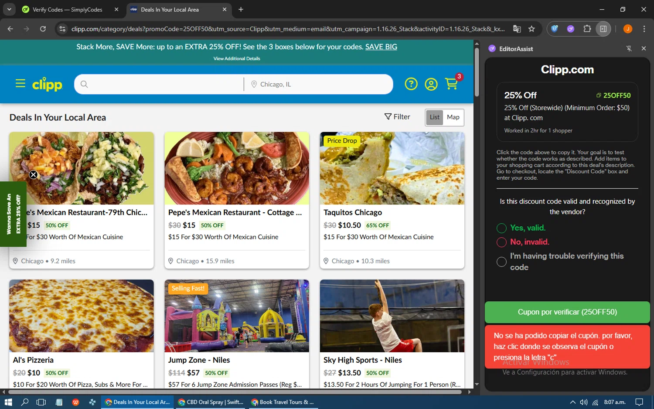This screenshot has height=409, width=654.
Task: Open Chrome three-dot menu
Action: [x=644, y=29]
